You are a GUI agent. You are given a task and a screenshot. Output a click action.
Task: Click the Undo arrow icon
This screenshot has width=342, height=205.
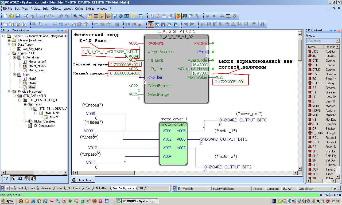(61, 16)
